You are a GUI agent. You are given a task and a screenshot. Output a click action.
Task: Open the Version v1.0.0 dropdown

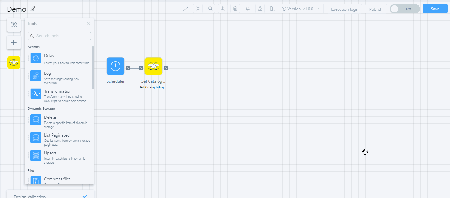300,9
